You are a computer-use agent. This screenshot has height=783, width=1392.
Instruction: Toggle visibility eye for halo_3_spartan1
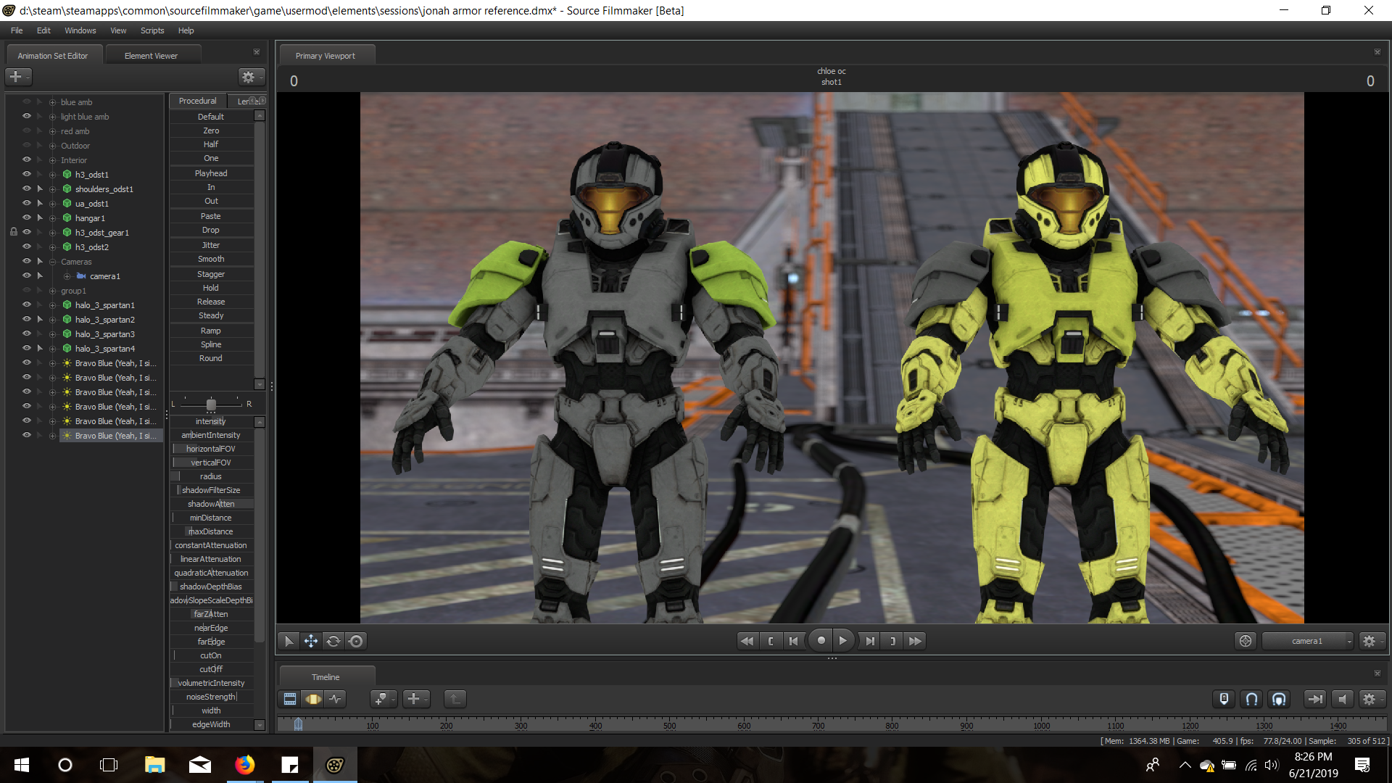(27, 304)
